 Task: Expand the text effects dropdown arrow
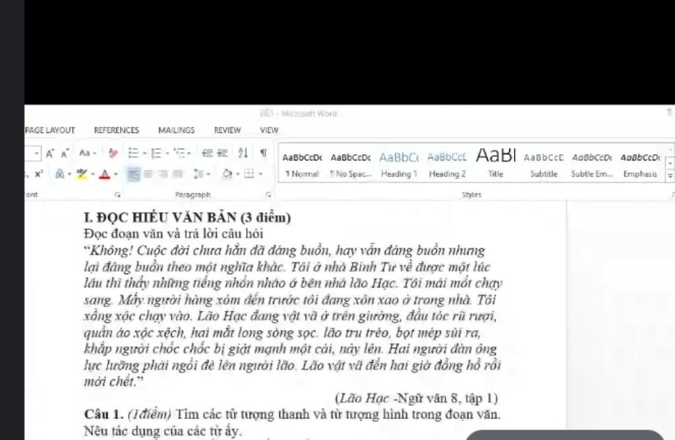(69, 174)
